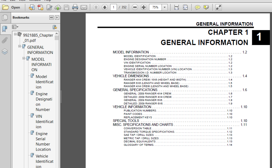
Task: Collapse the 9921885_Chapter_01.pdf bookmark node
Action: click(x=15, y=34)
